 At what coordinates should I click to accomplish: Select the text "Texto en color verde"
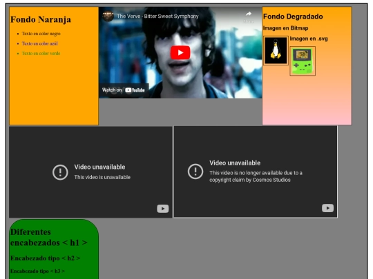point(41,54)
